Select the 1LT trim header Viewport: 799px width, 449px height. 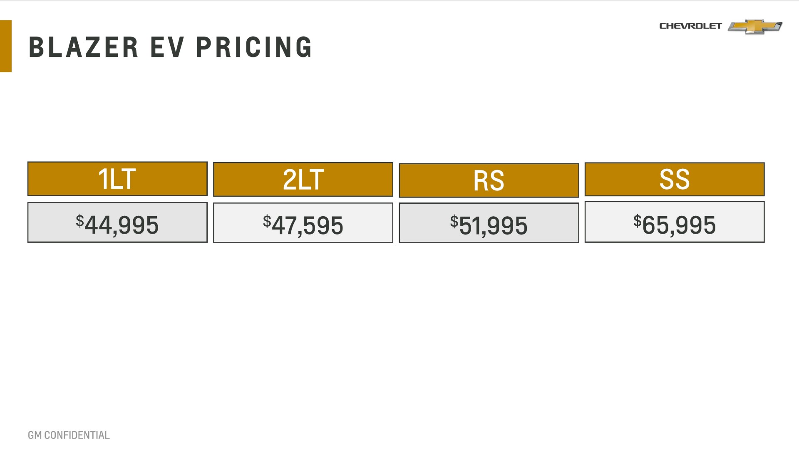point(117,179)
